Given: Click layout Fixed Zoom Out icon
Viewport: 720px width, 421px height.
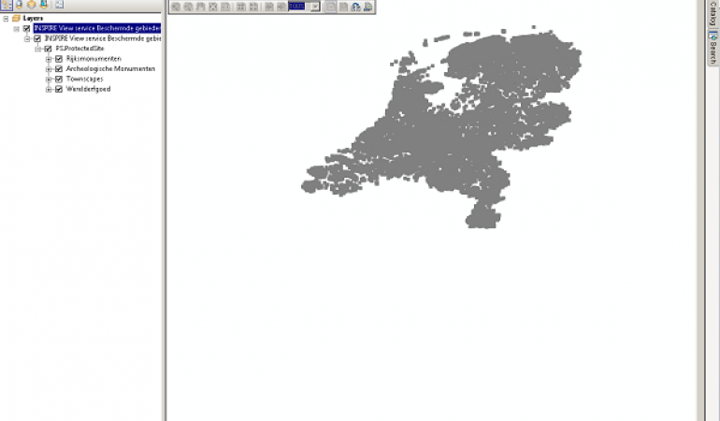Looking at the screenshot, I should click(253, 7).
